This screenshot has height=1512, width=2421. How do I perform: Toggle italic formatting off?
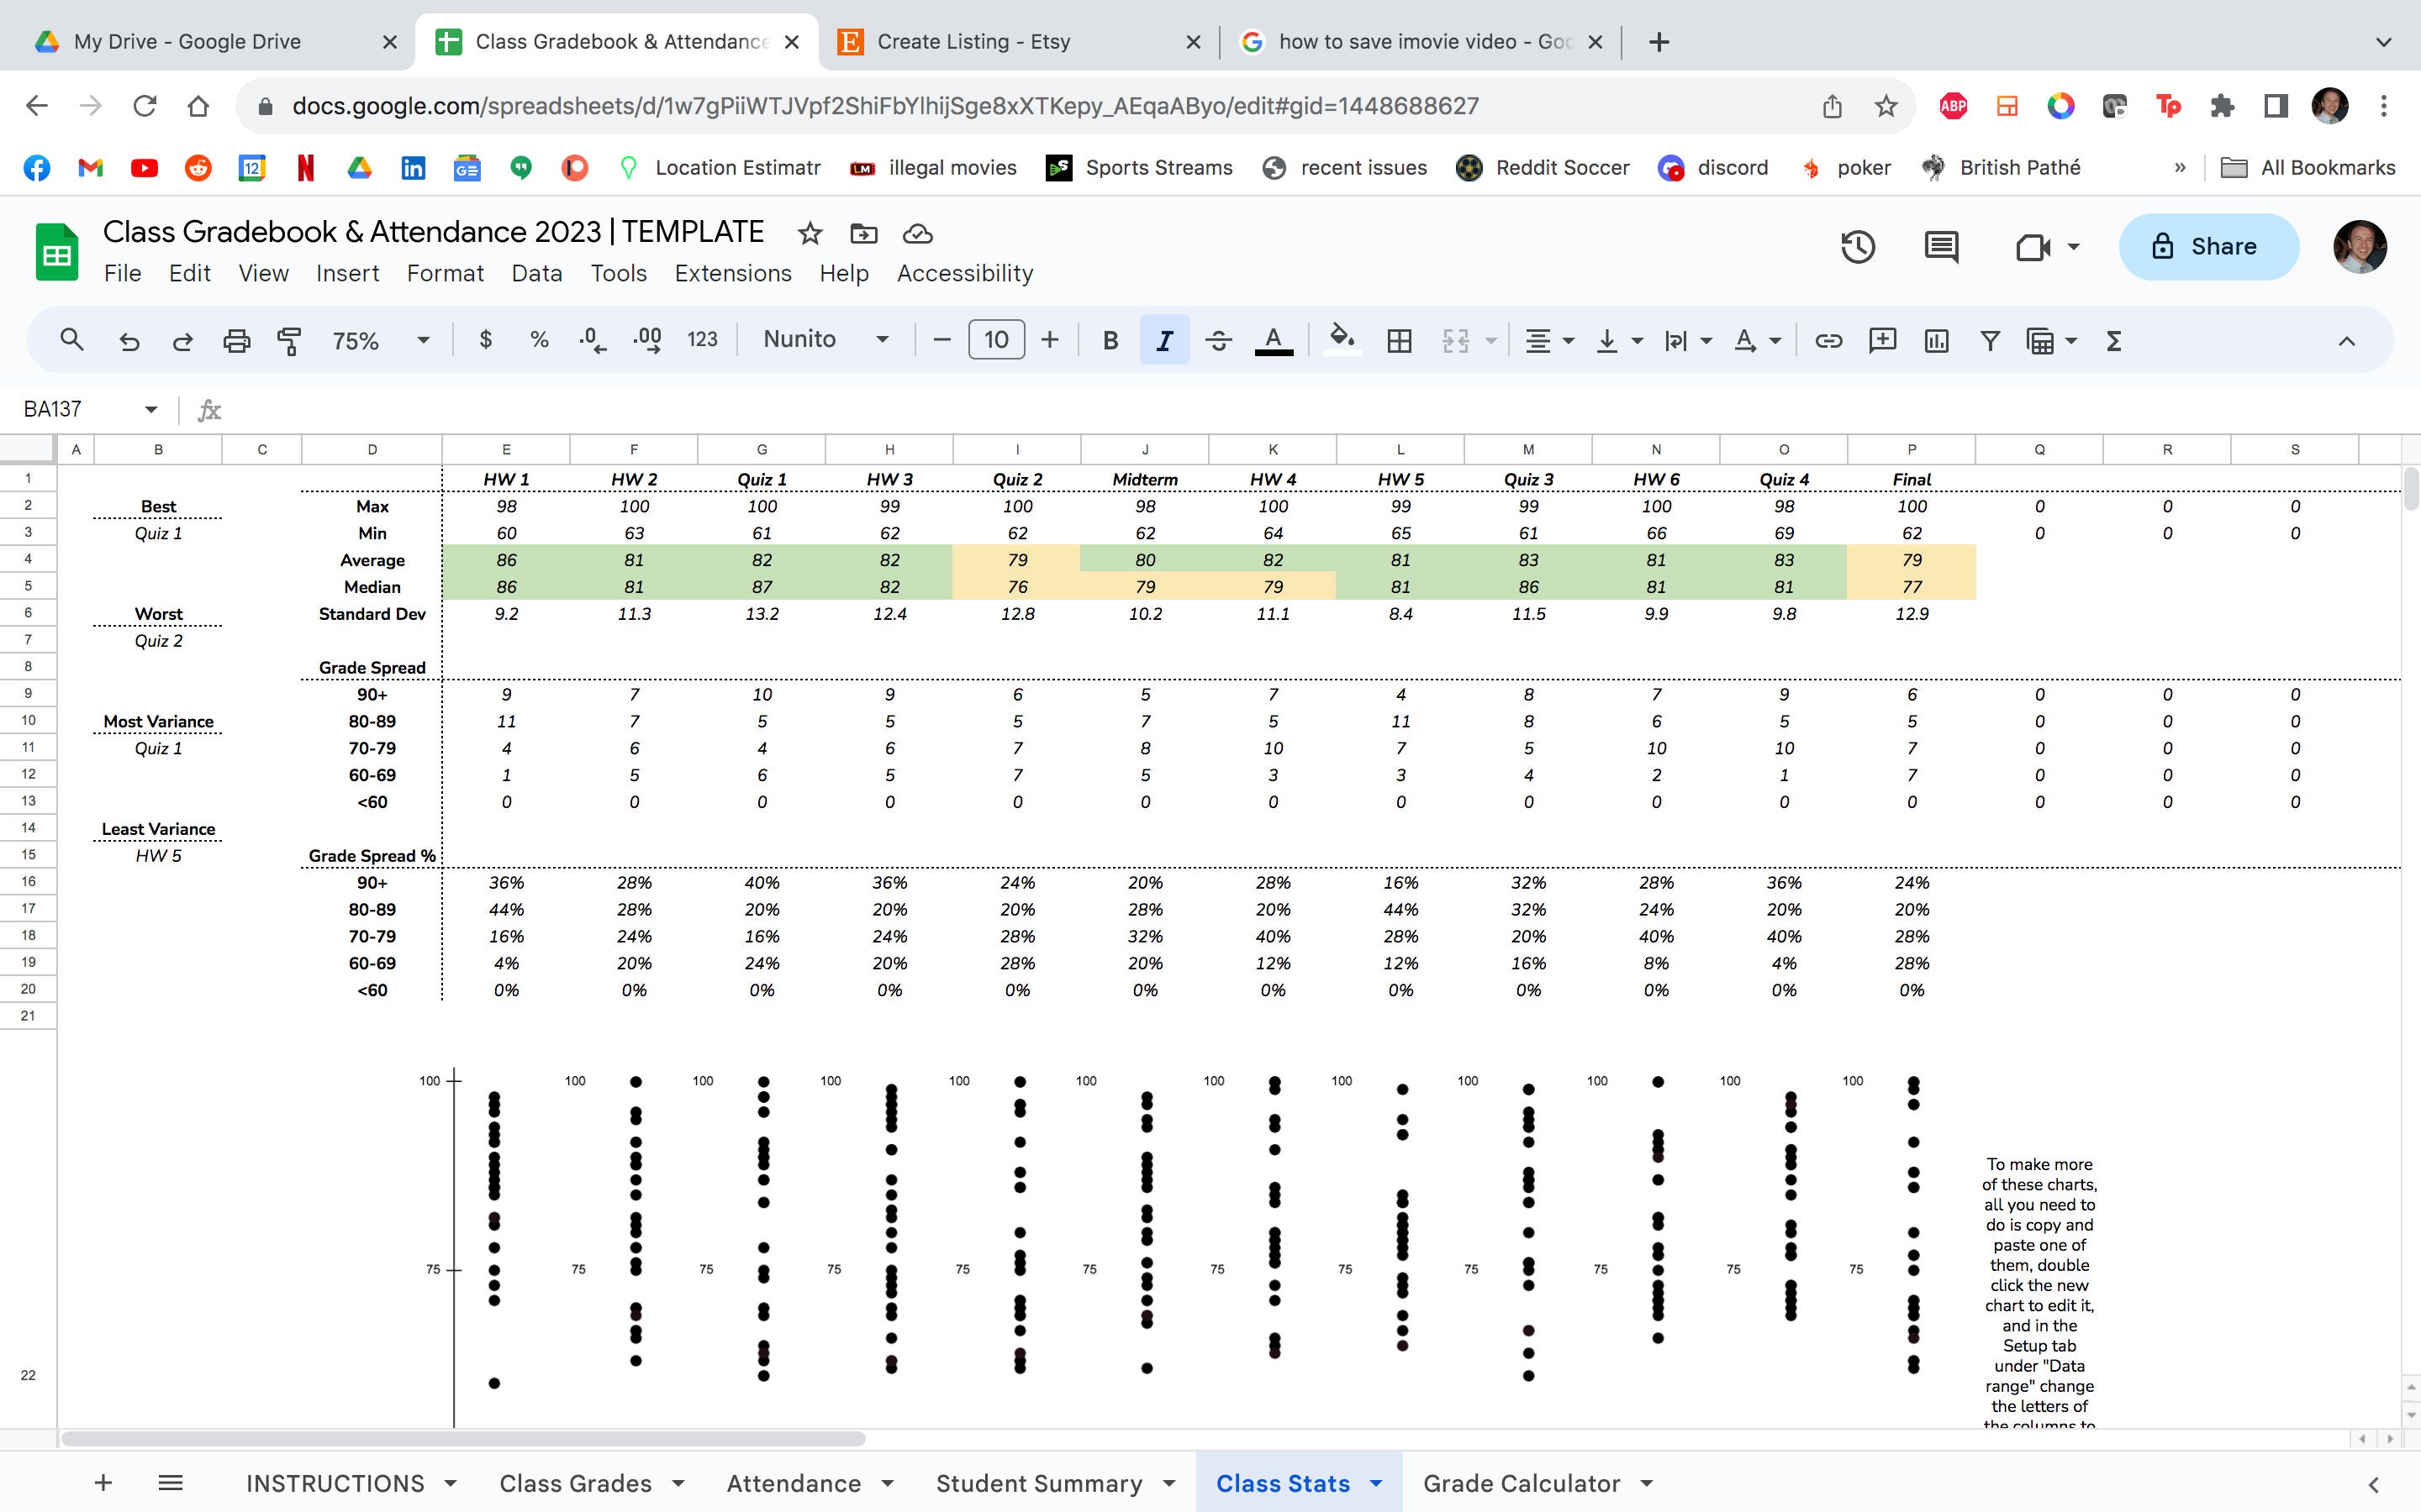[x=1163, y=340]
